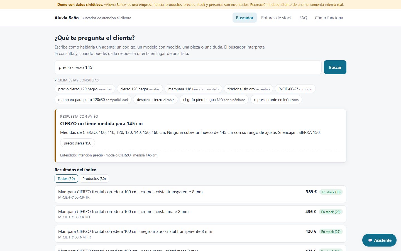
Task: Choose the 'mampara 118' hueco sin modelo chip
Action: coord(194,89)
